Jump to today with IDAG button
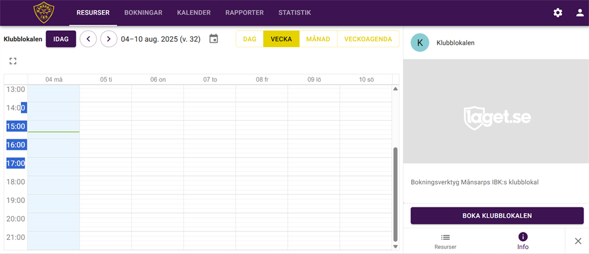589x254 pixels. 61,39
